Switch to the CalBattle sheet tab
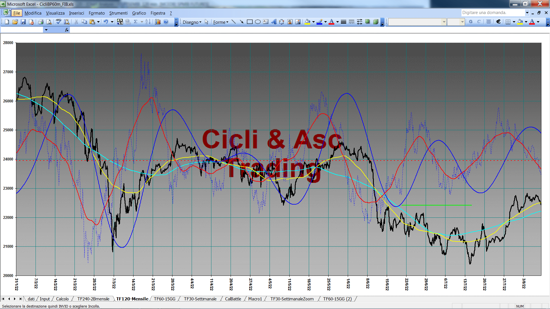Viewport: 550px width, 309px height. [233, 299]
